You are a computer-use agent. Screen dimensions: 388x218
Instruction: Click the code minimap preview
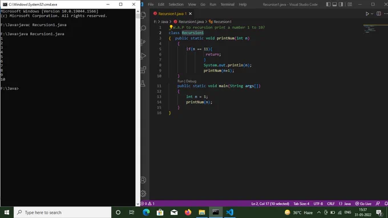(370, 29)
